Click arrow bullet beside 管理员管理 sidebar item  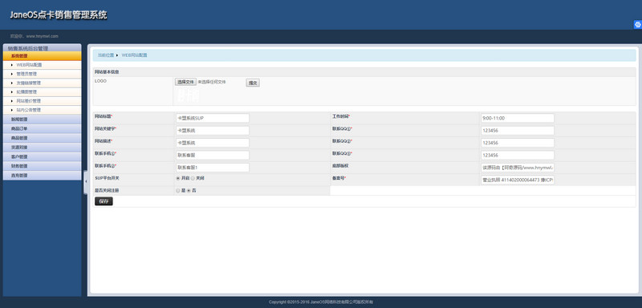click(x=12, y=74)
